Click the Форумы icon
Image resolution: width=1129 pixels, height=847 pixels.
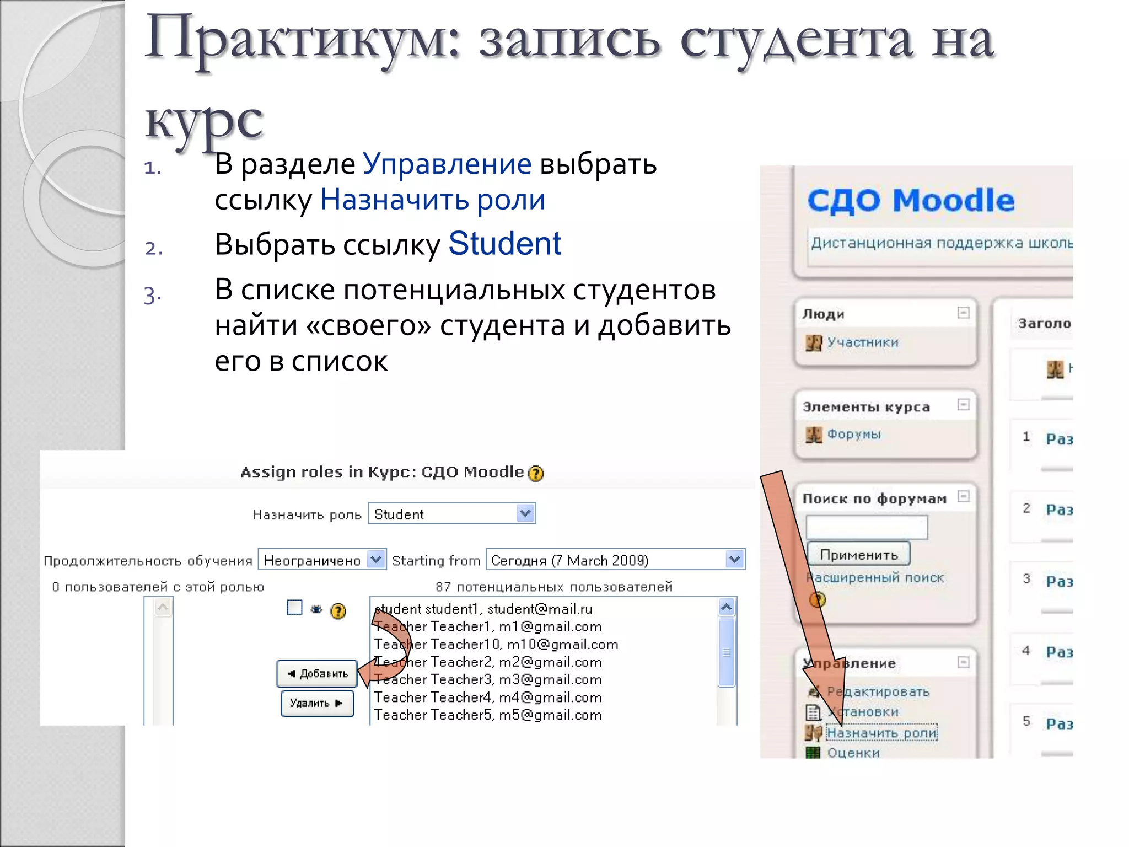[x=814, y=435]
